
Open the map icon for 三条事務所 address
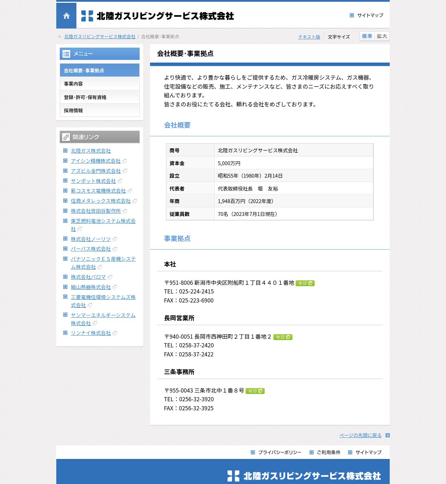tap(255, 391)
